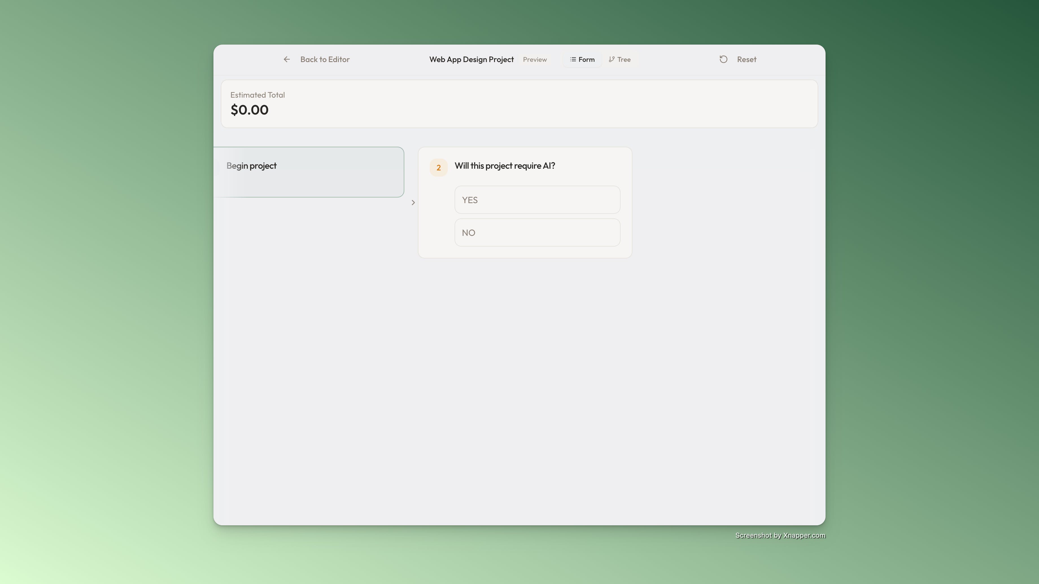Click the 'Will this project require AI?' question
1039x584 pixels.
[x=505, y=166]
